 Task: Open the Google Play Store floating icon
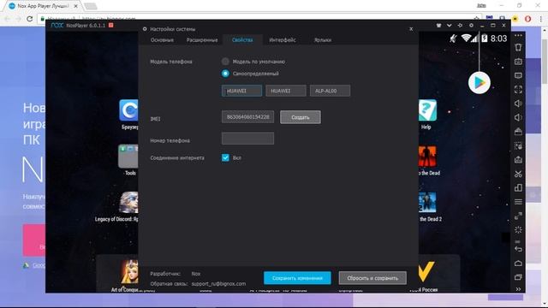479,83
